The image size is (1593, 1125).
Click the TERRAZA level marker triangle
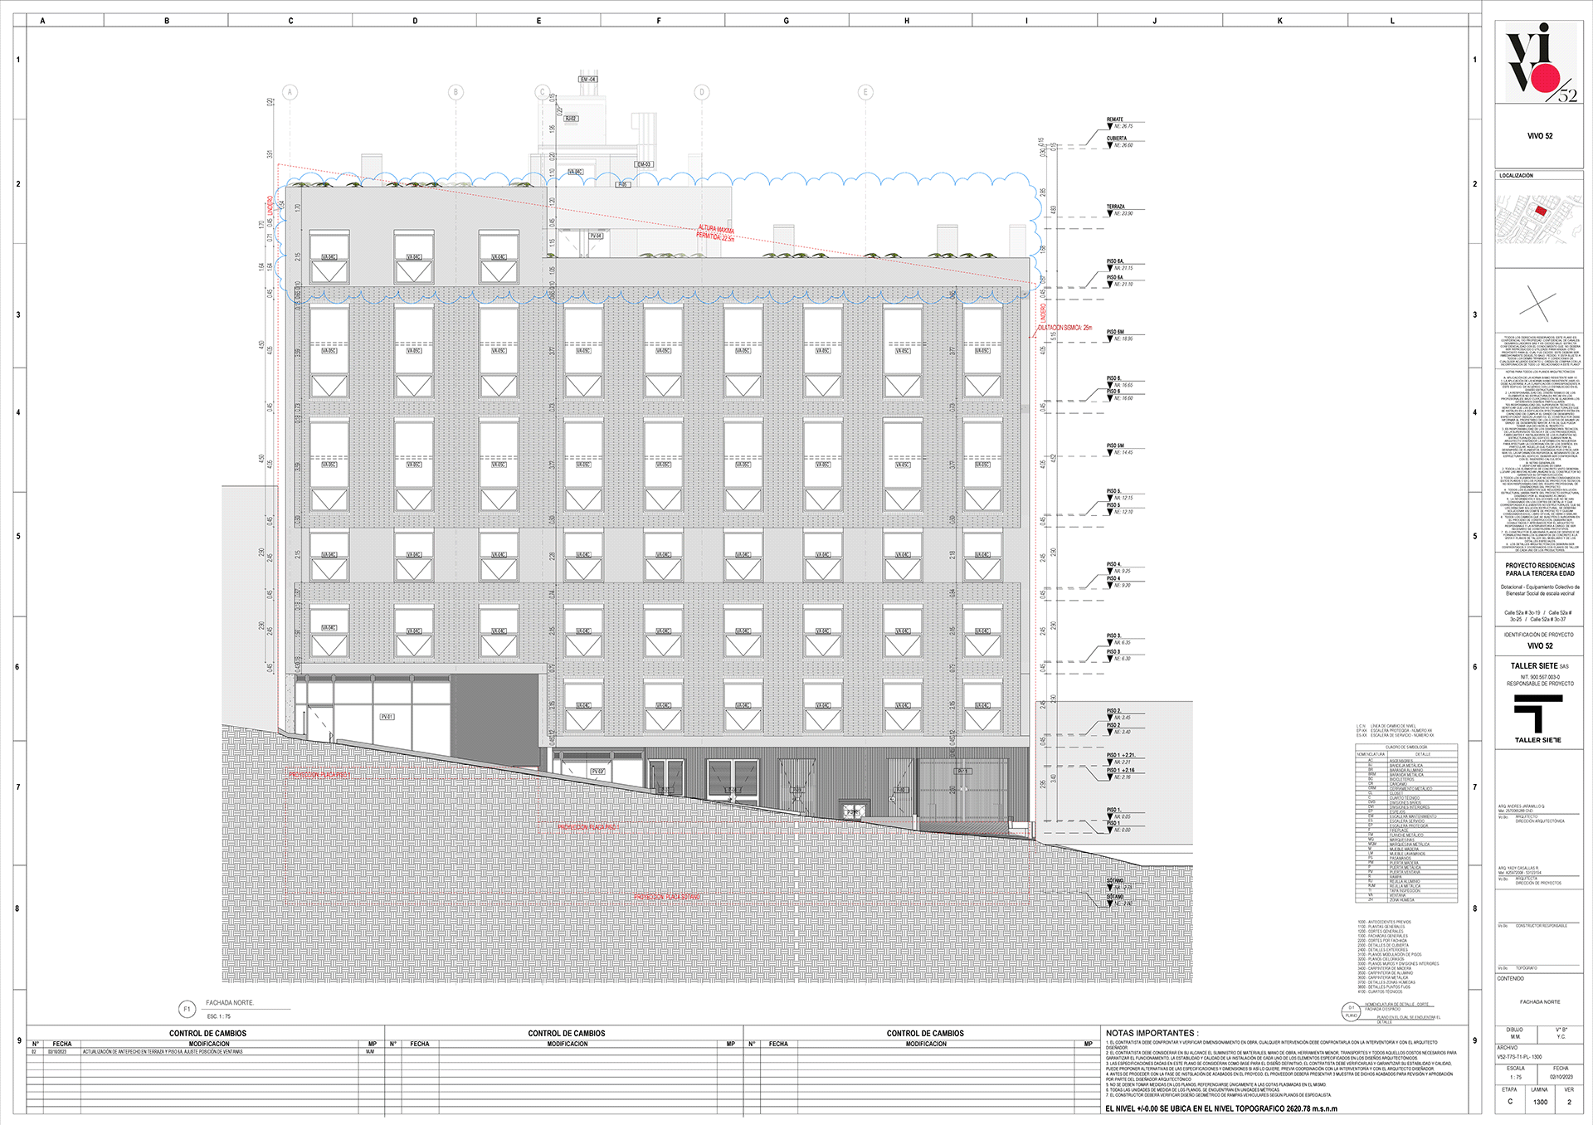point(1110,214)
